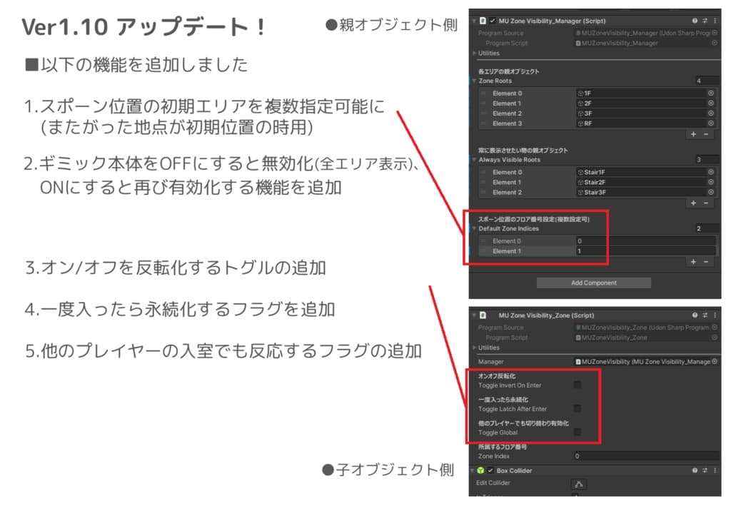Click Edit Collider shape button
The width and height of the screenshot is (731, 508).
point(578,484)
